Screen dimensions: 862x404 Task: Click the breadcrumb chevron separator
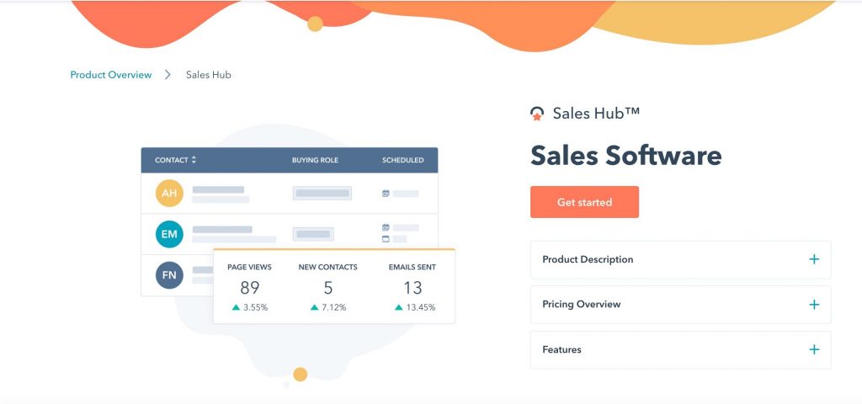click(168, 75)
